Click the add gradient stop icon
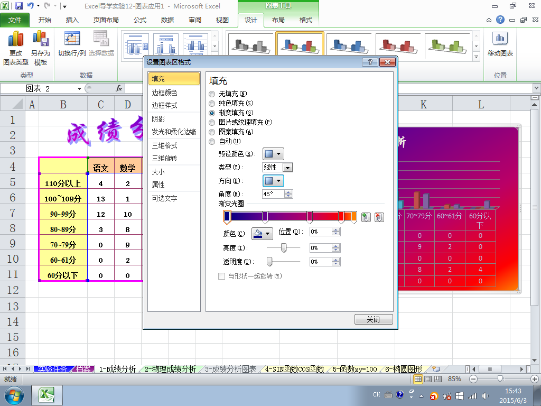Screen dimensions: 541x406 click(366, 217)
